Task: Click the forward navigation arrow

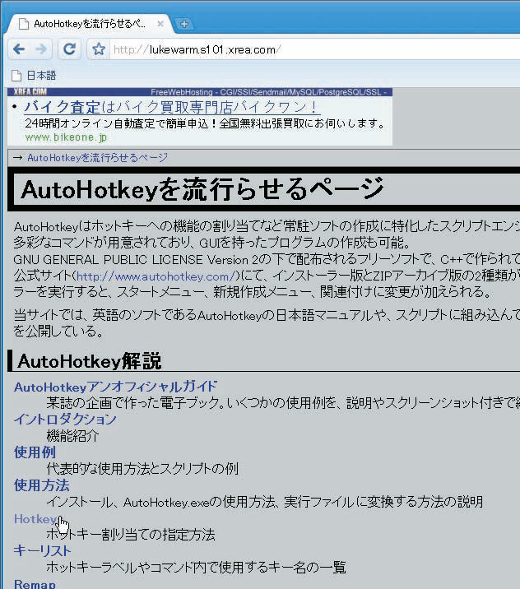Action: (x=40, y=49)
